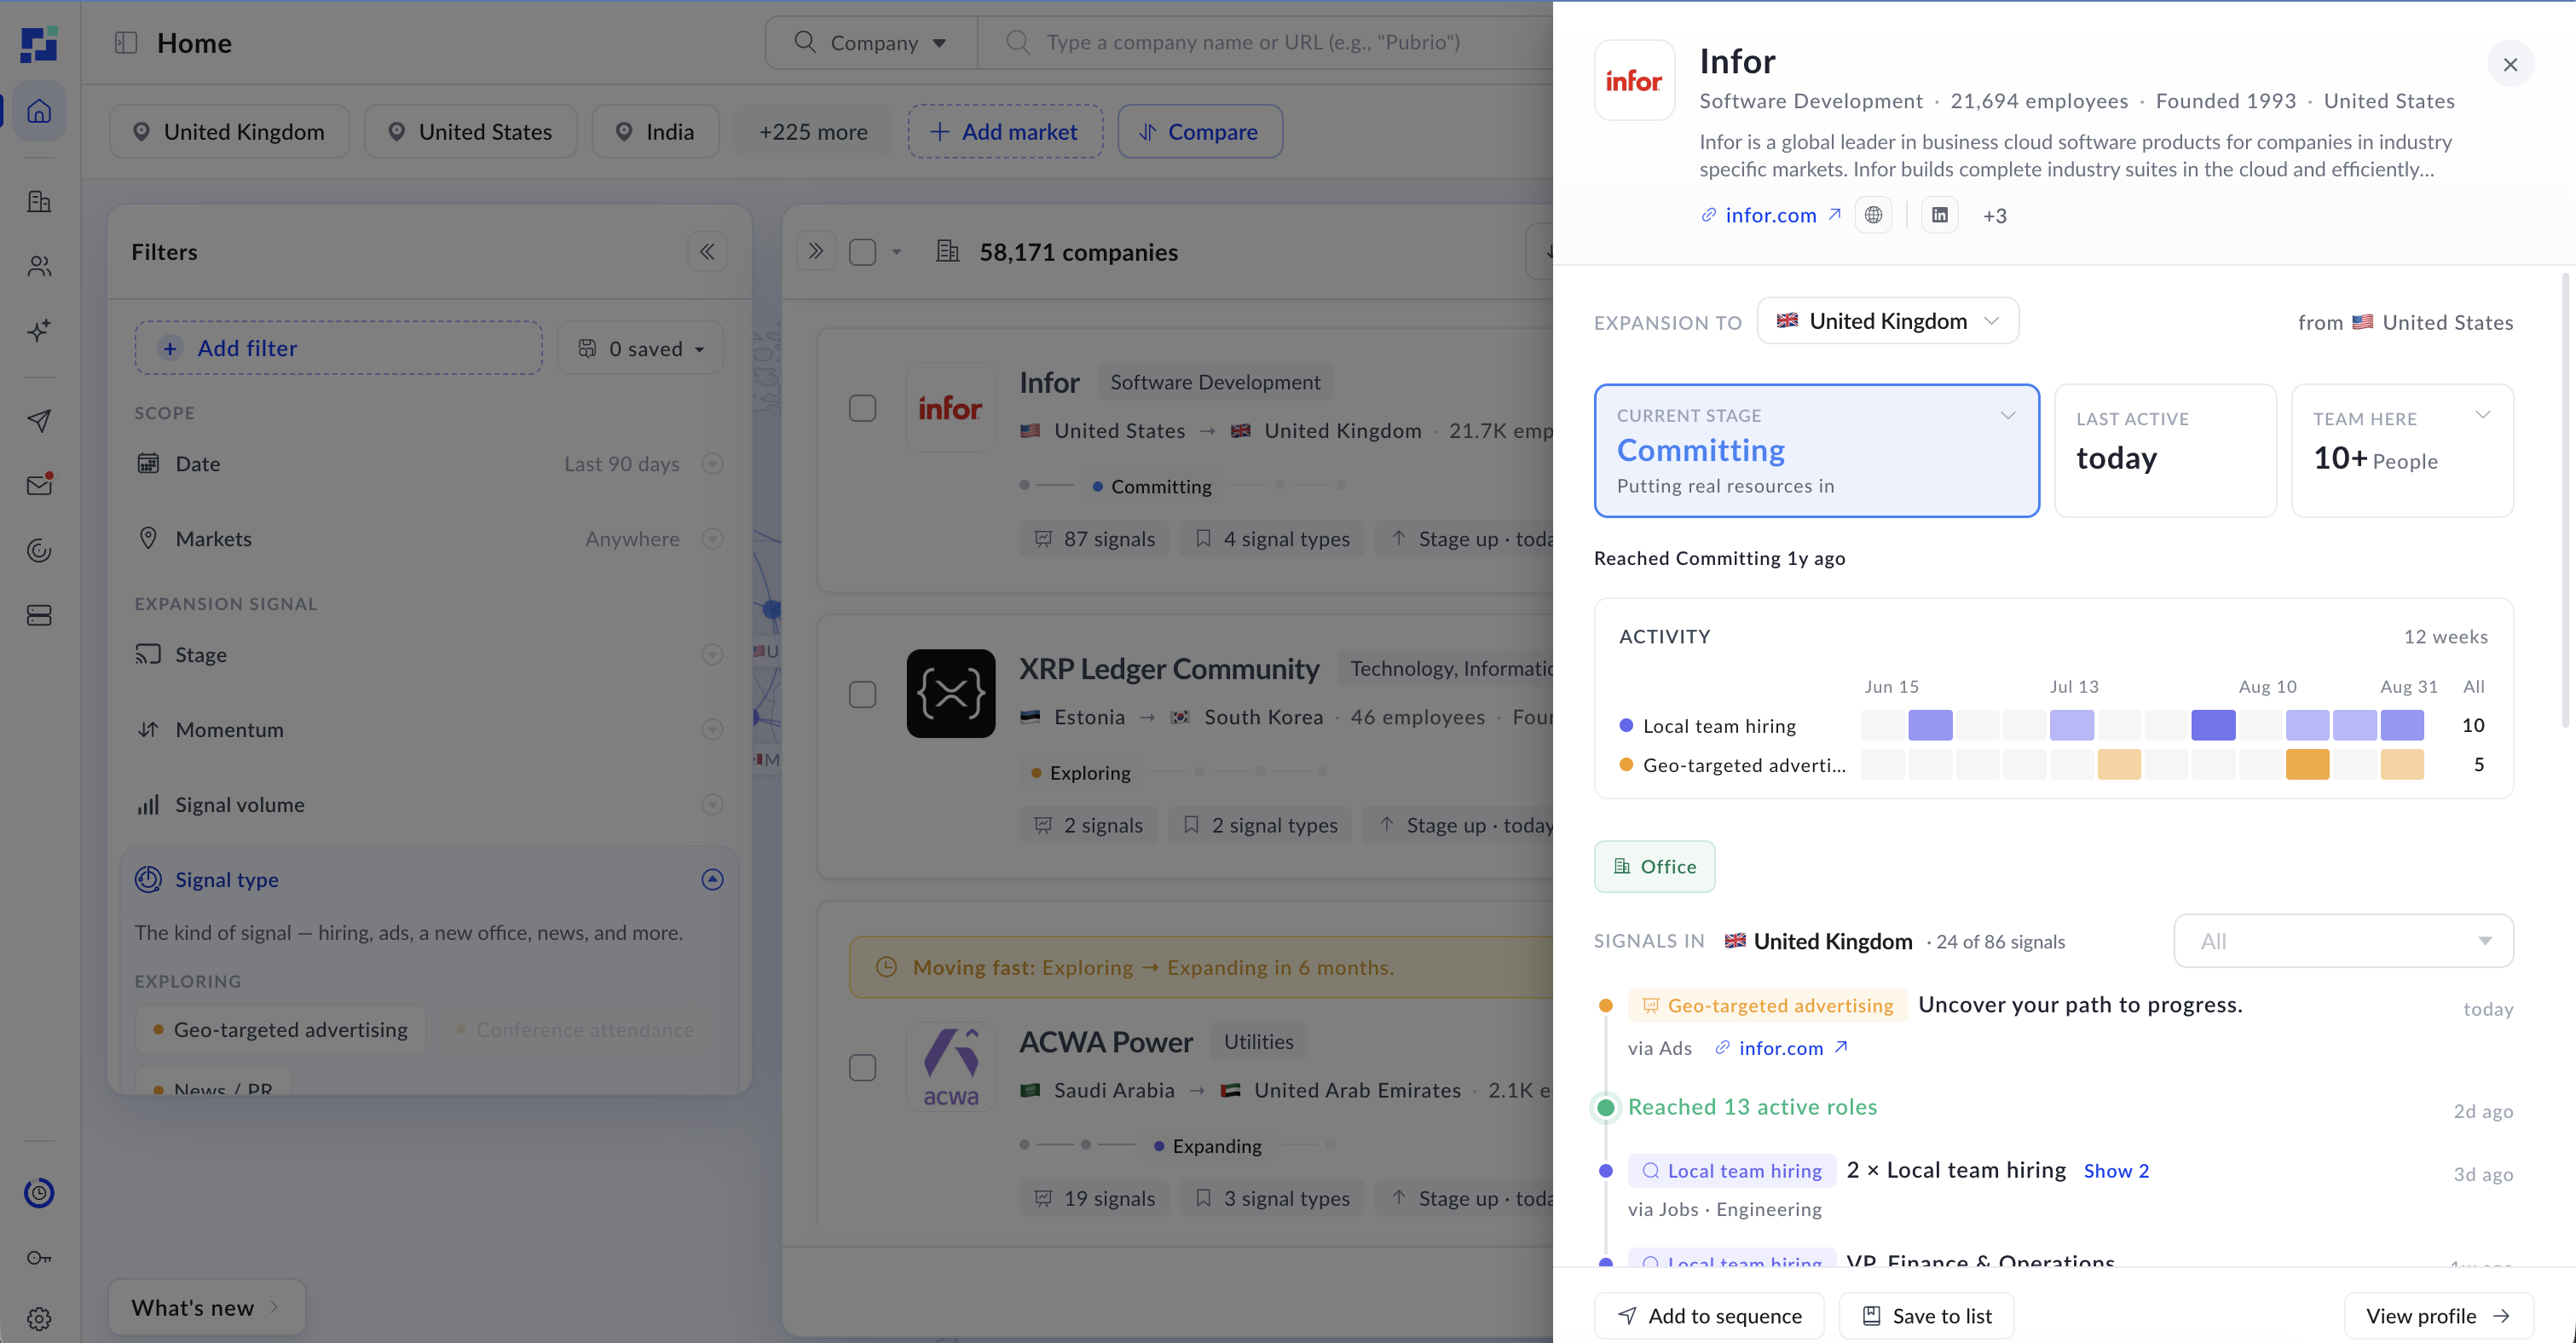The width and height of the screenshot is (2576, 1343).
Task: Select the XRP Ledger Community checkbox
Action: [x=862, y=694]
